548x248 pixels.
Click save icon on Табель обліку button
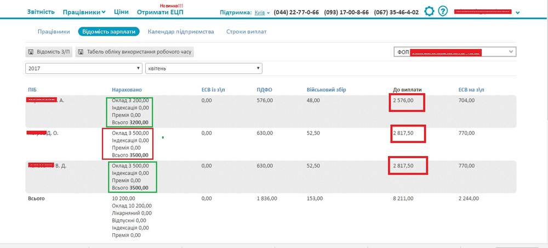tap(81, 52)
